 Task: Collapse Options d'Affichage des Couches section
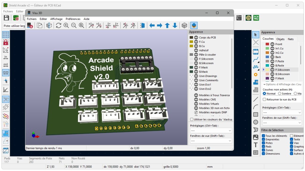click(264, 84)
